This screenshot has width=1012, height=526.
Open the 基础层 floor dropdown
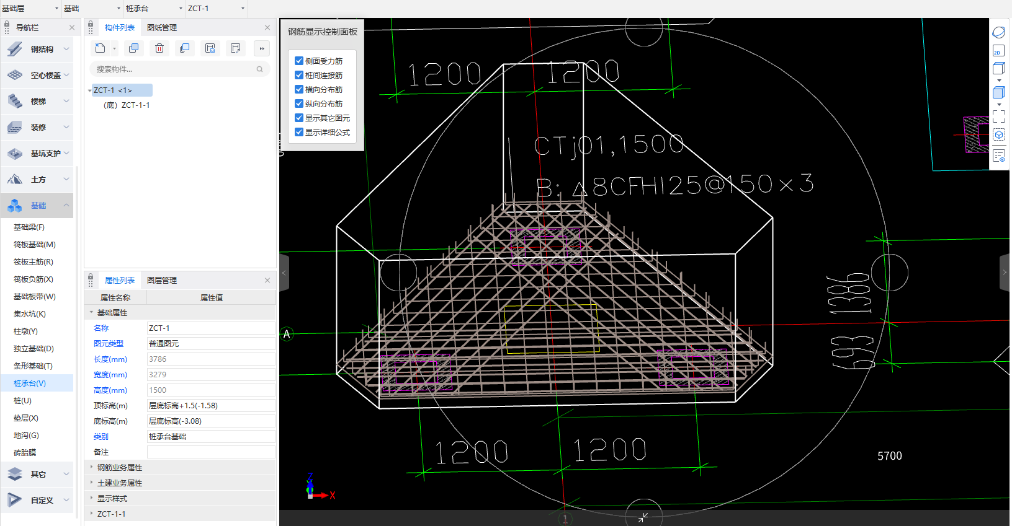point(30,9)
